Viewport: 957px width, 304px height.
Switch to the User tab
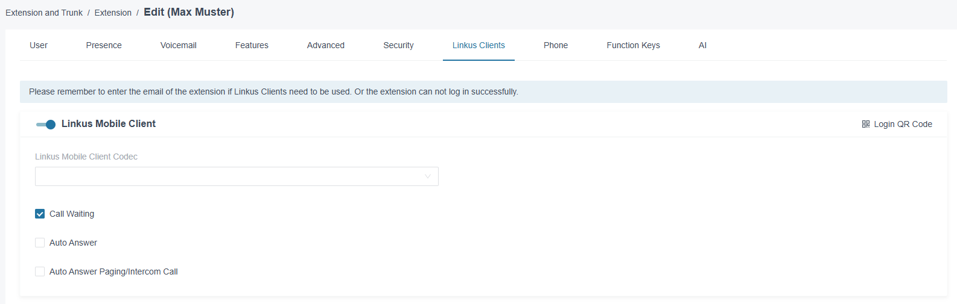click(39, 45)
